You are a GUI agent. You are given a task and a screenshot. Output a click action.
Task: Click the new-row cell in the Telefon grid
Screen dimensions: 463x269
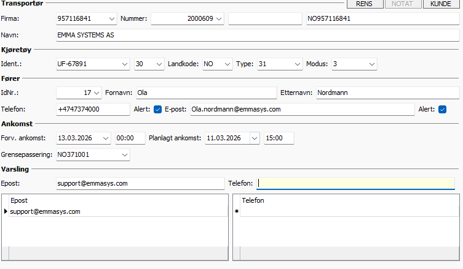(347, 211)
